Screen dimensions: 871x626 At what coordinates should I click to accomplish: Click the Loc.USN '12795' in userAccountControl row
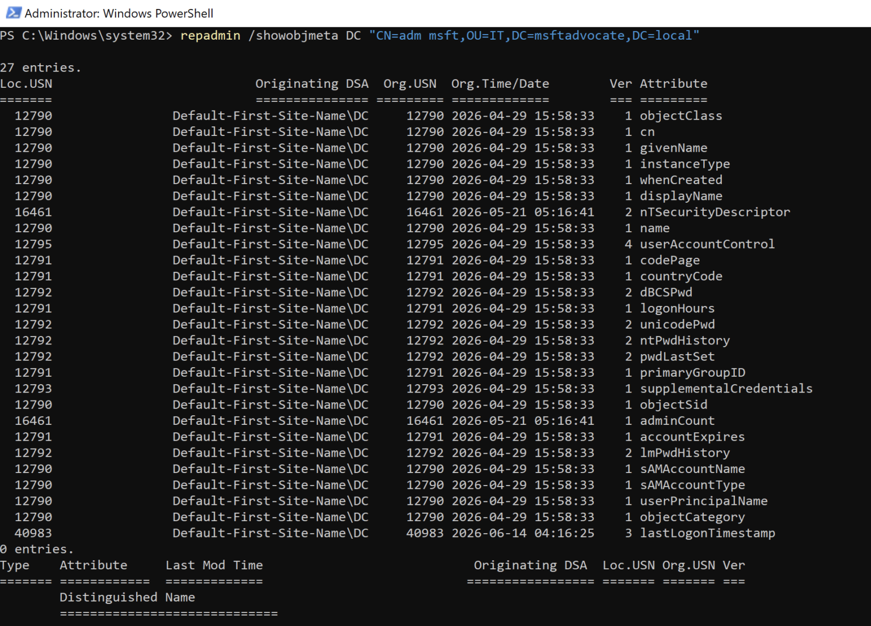(33, 244)
